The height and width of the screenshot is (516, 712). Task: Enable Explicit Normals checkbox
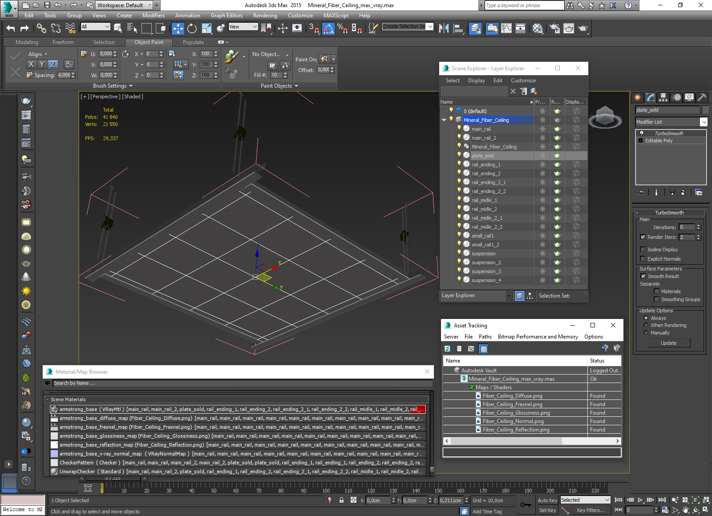coord(643,259)
